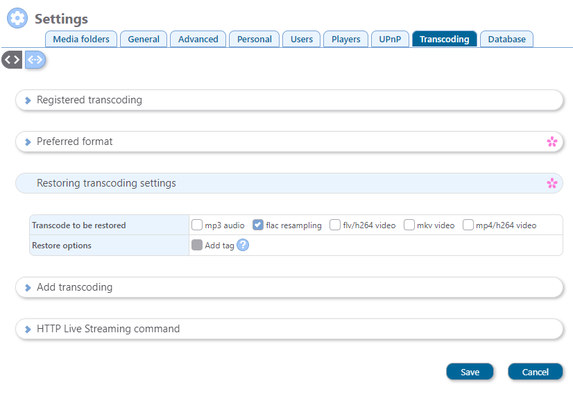Expand the Registered transcoding section
The image size is (573, 394).
(289, 100)
